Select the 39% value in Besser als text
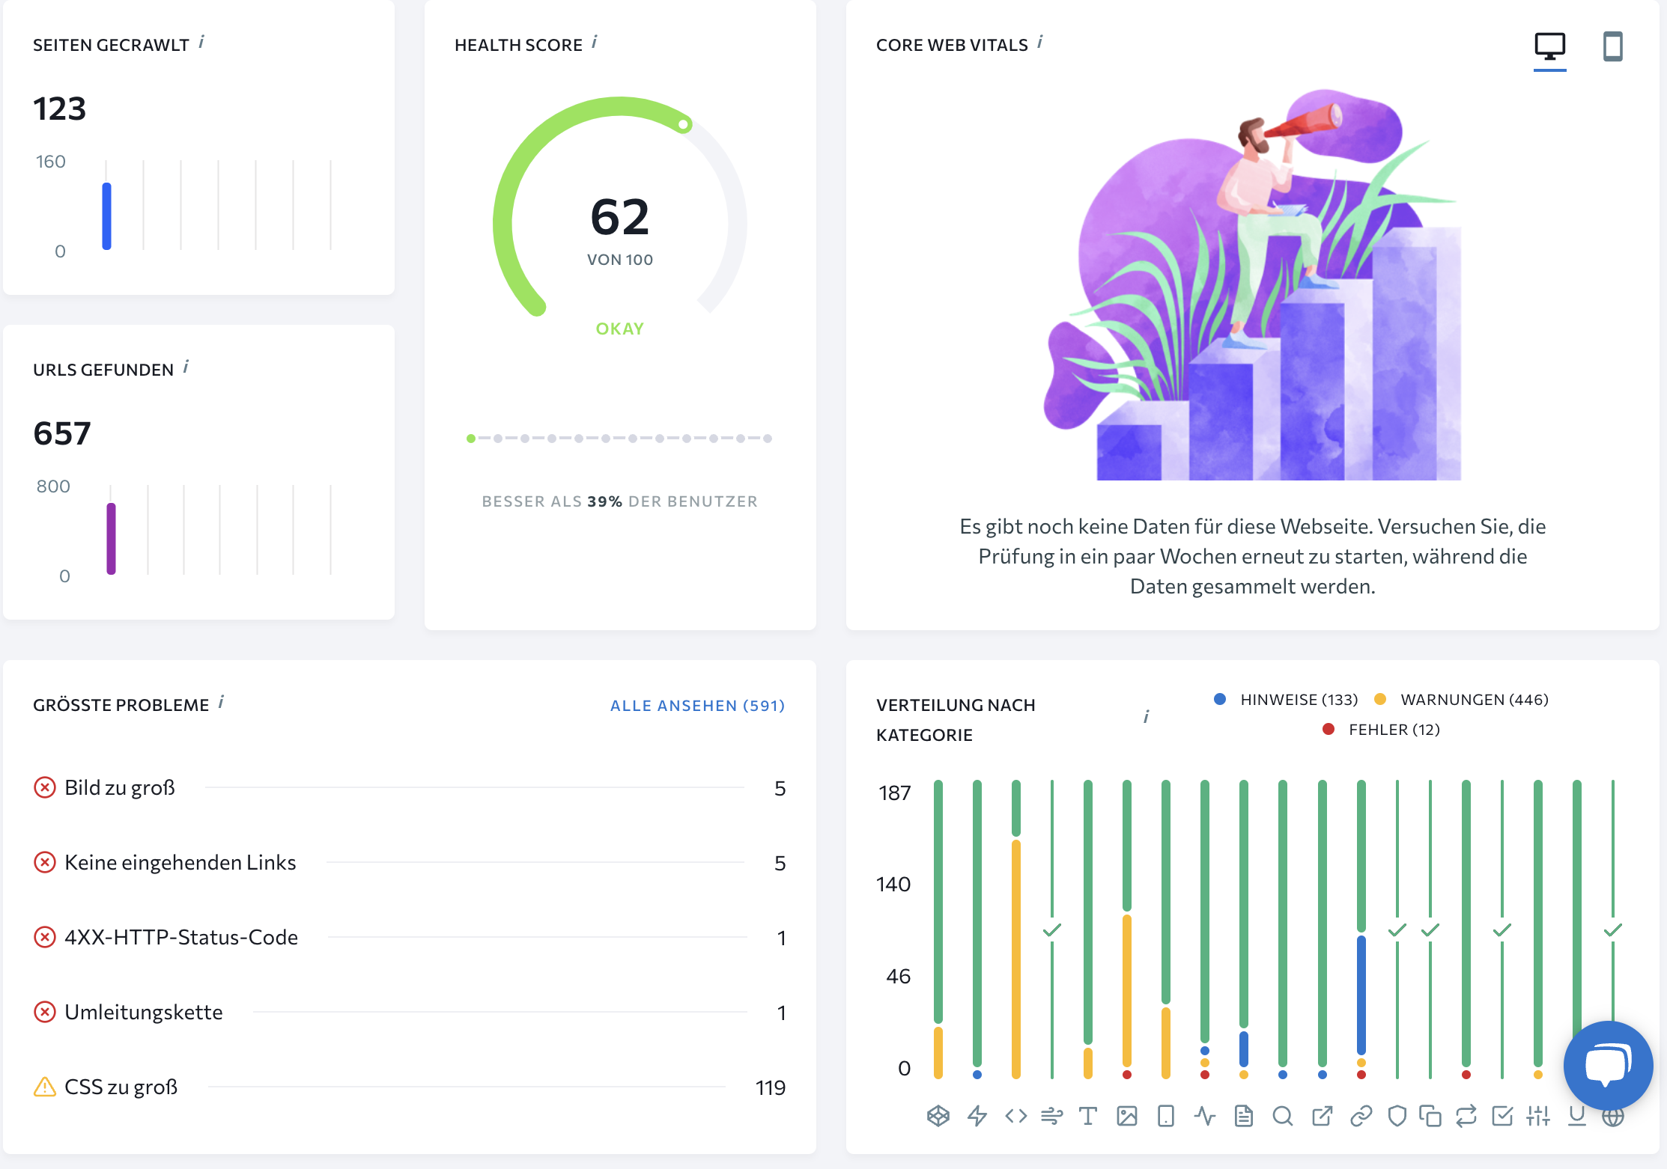1667x1169 pixels. [x=604, y=501]
